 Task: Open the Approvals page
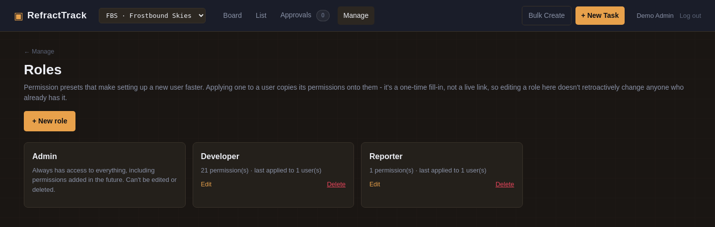[x=296, y=15]
